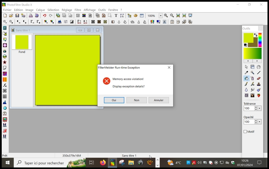Open the Filtre menu
The image size is (269, 169).
(x=78, y=10)
